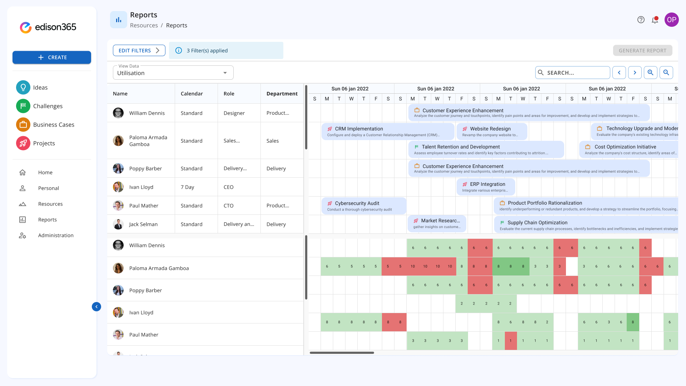Zoom out the timeline view
Screen dimensions: 686x386
point(666,73)
